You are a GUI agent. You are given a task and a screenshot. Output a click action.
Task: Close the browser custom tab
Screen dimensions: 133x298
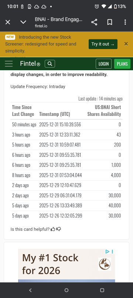point(8,22)
